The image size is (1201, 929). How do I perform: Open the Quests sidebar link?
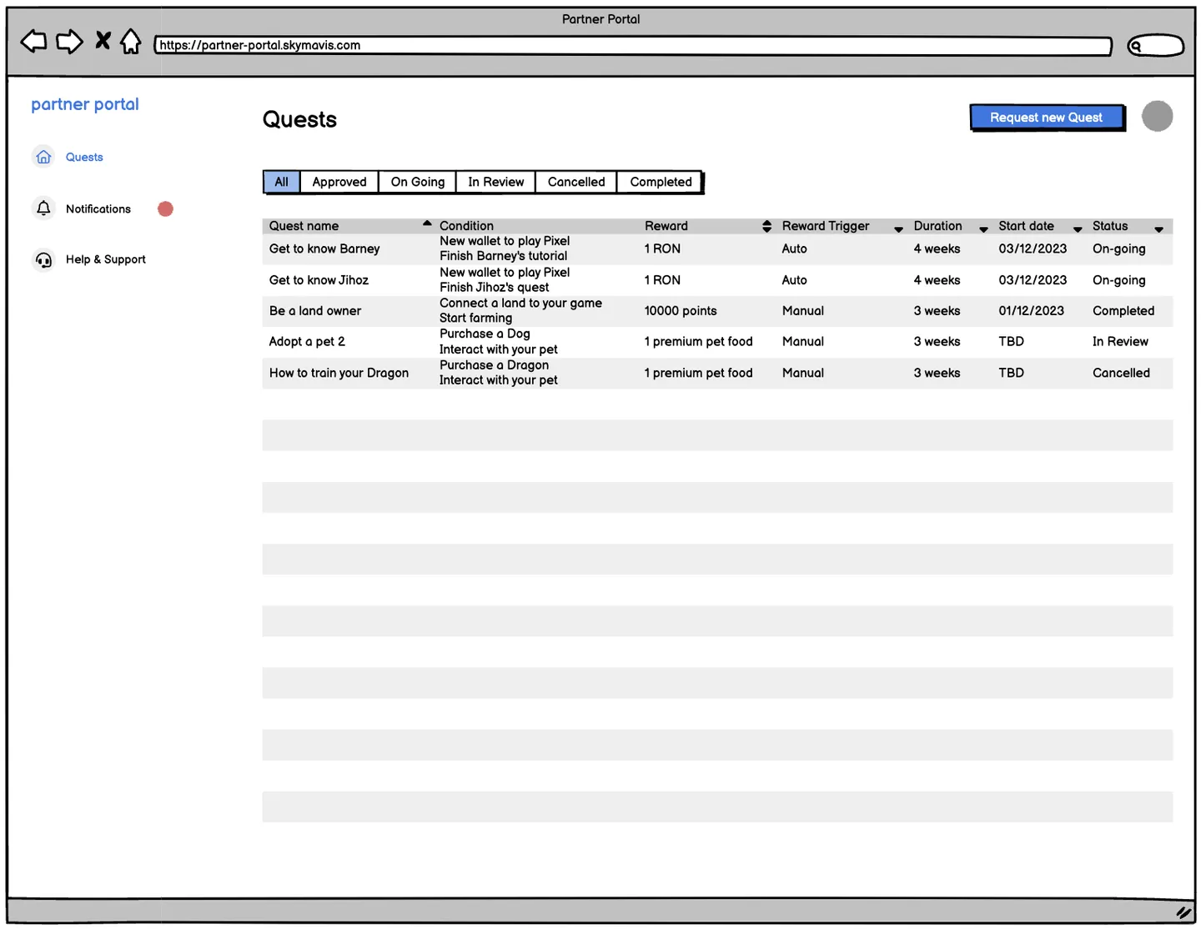84,157
